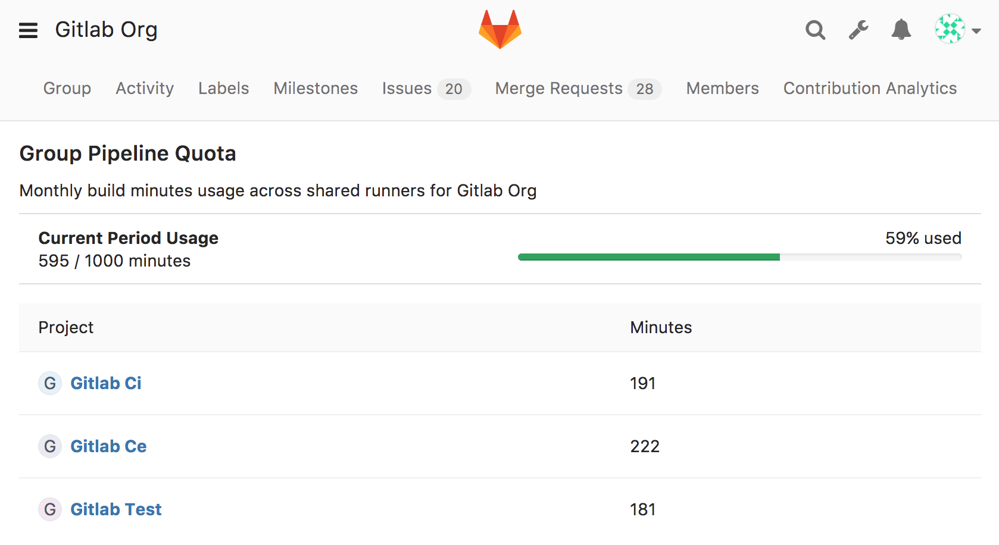Image resolution: width=999 pixels, height=545 pixels.
Task: Open the Gitlab Ci project
Action: coord(105,383)
